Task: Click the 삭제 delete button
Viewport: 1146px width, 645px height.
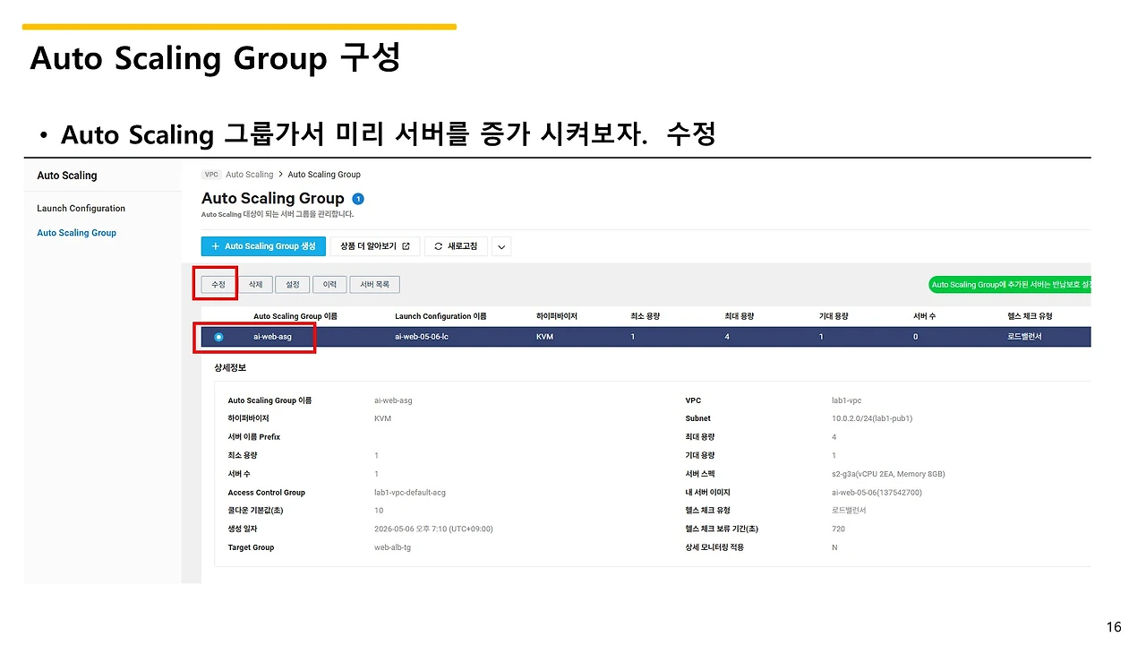Action: [x=255, y=284]
